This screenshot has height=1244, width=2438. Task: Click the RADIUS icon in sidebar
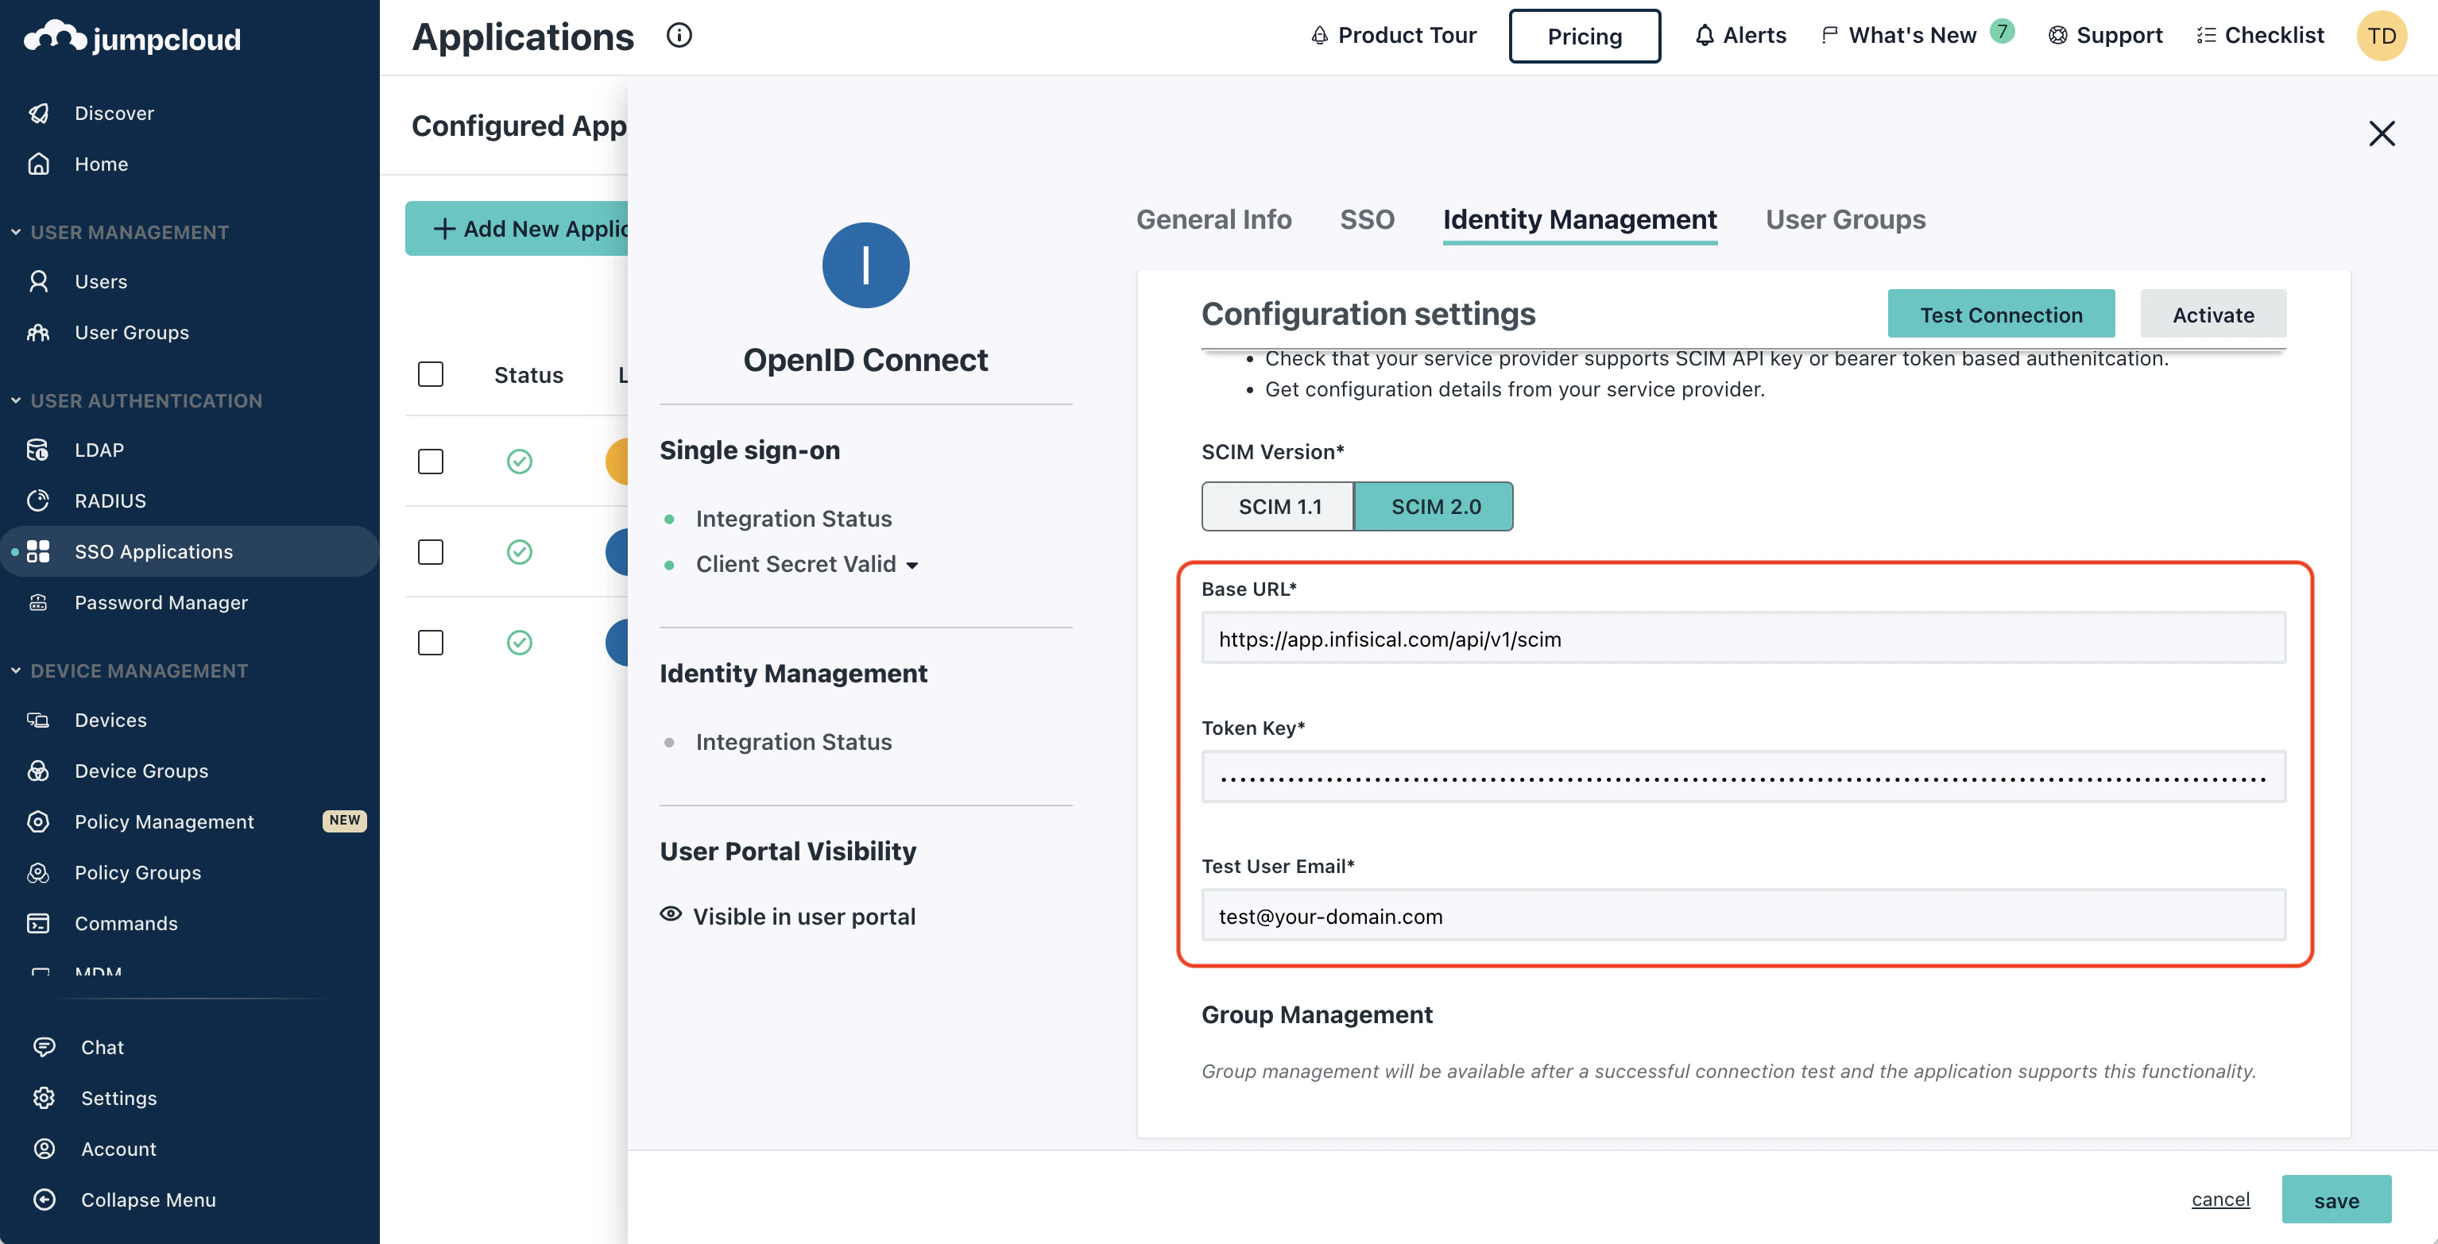[x=39, y=500]
